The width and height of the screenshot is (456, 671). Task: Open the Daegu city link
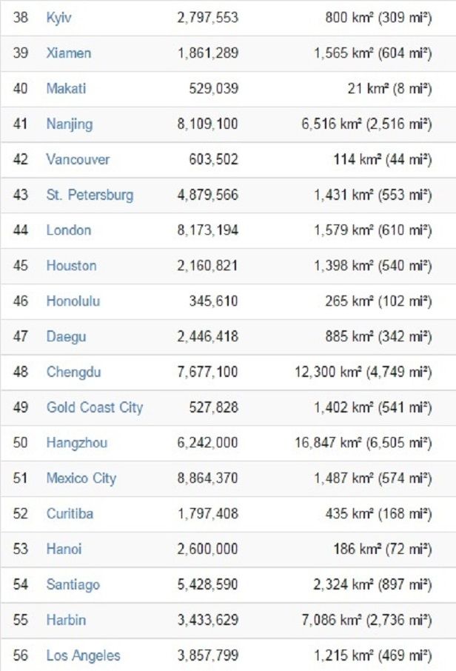pos(66,337)
